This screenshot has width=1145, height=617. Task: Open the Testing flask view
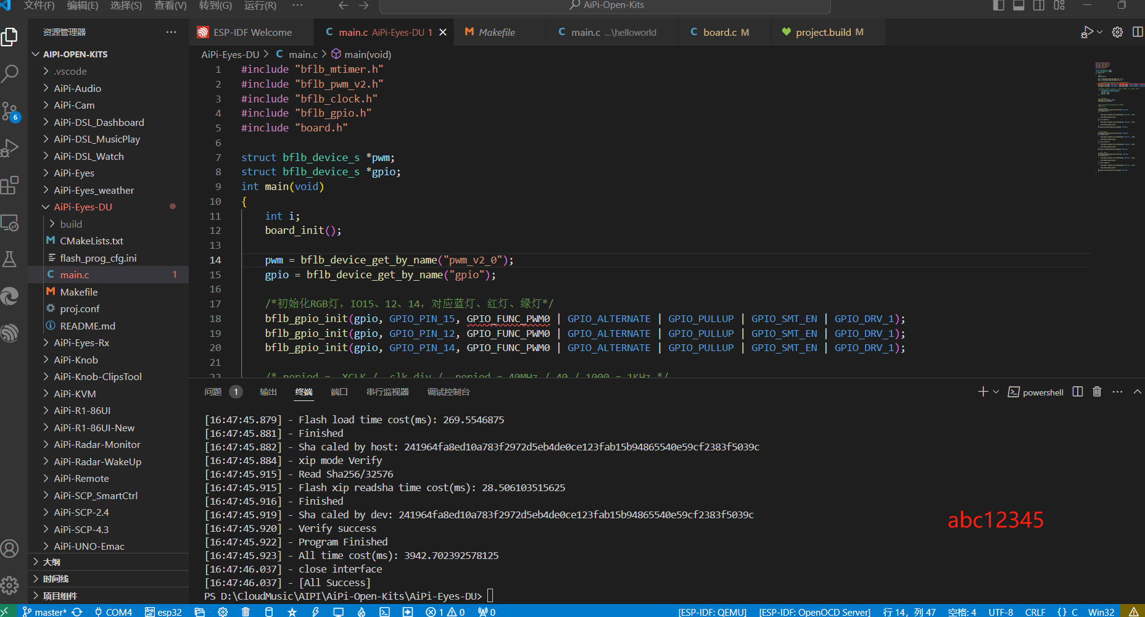(10, 259)
